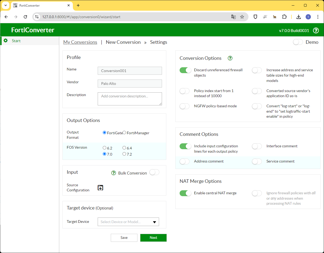Enable Convert log-start or log-end toggle

257,106
